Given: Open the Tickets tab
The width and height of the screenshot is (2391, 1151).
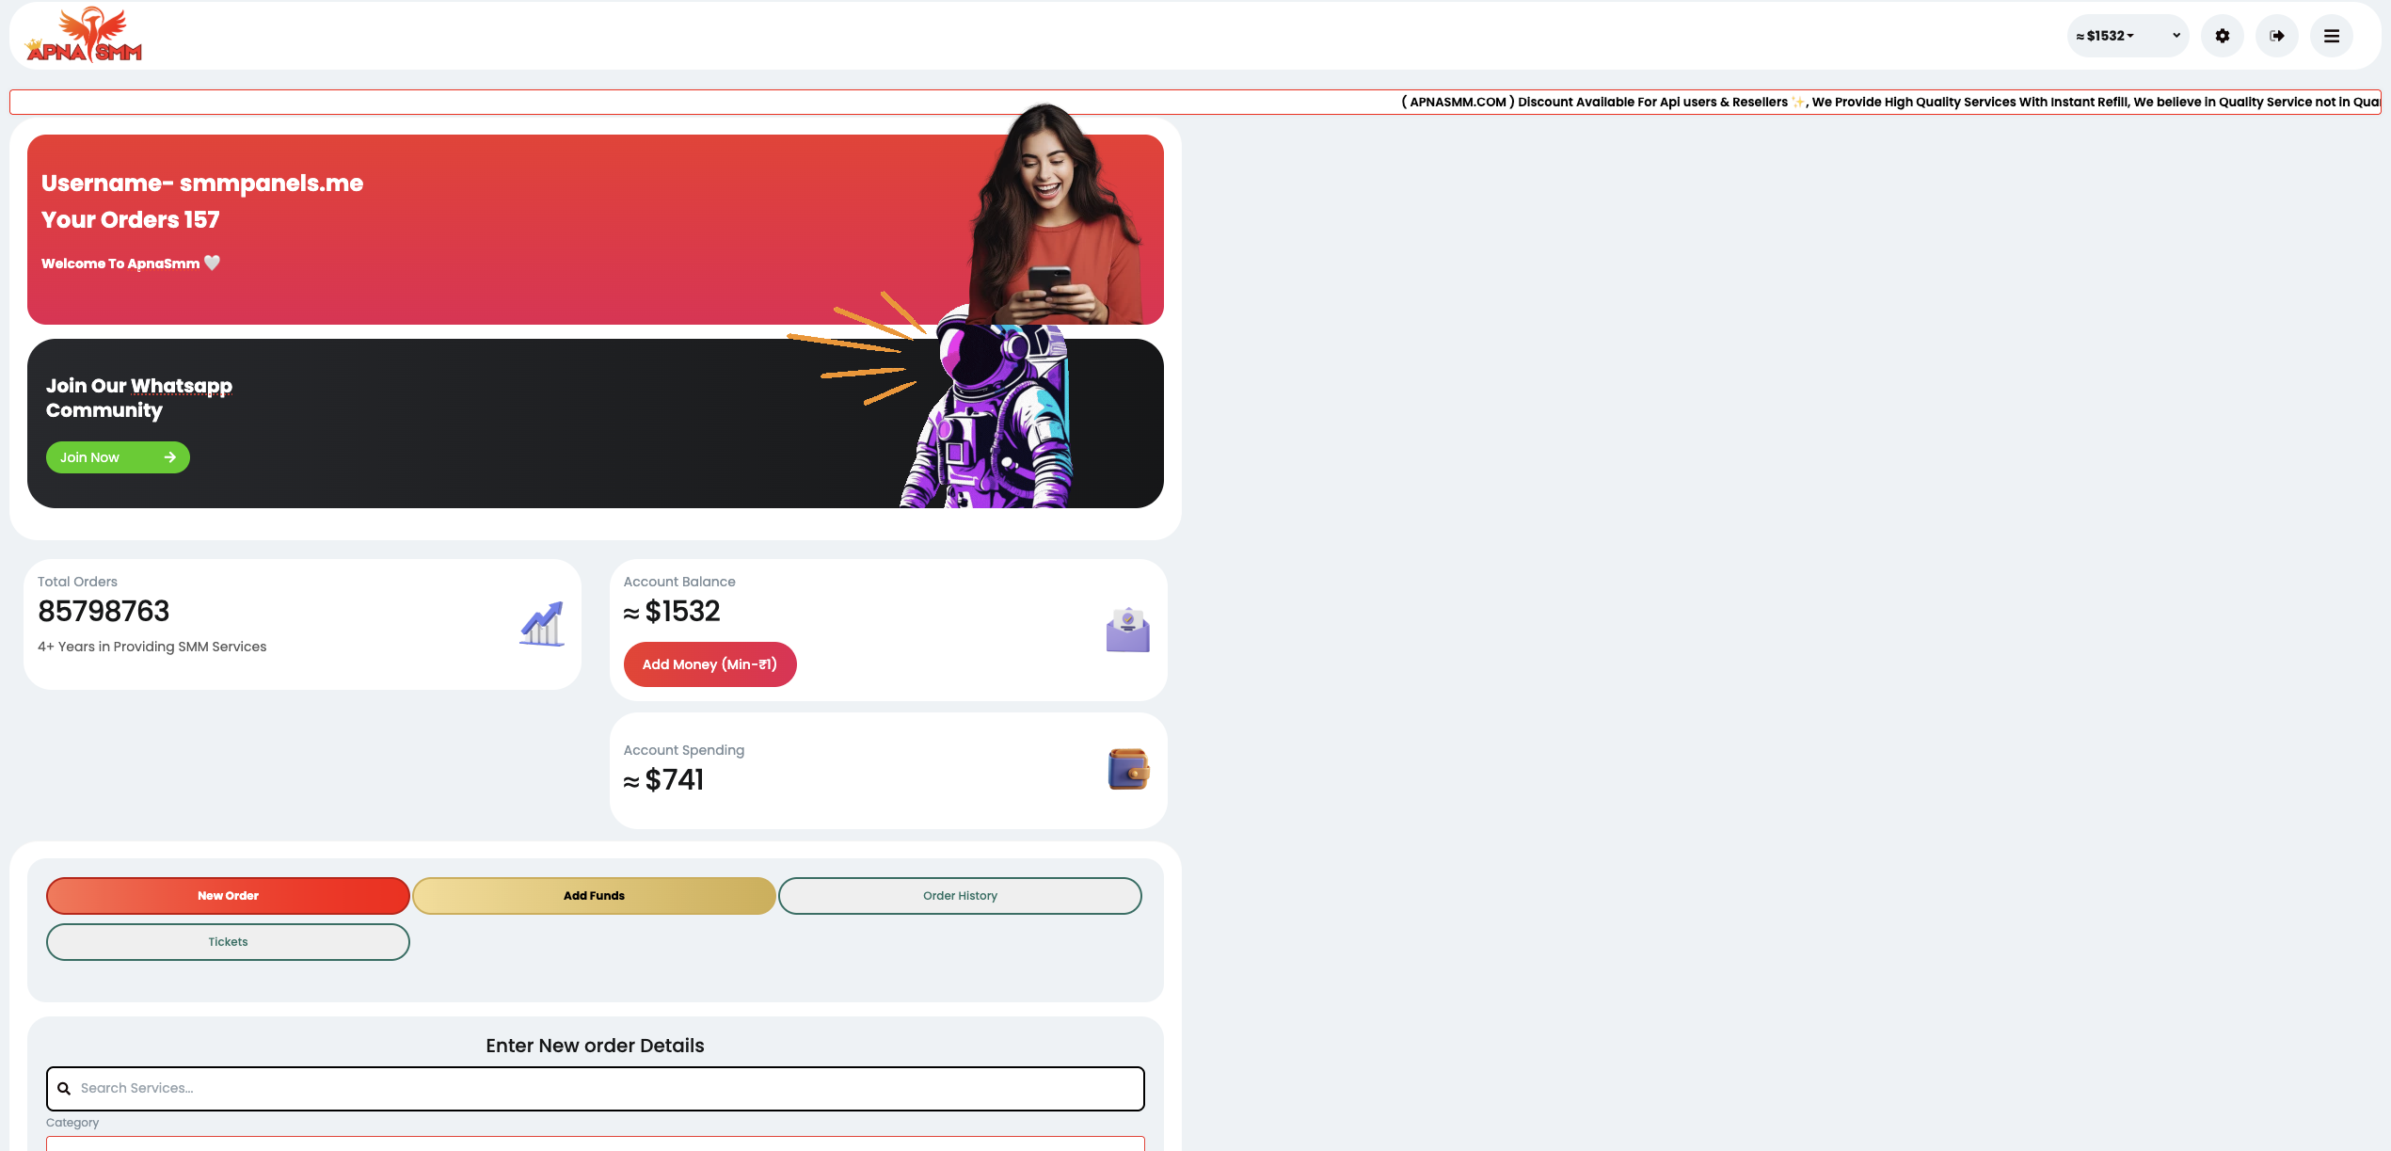Looking at the screenshot, I should point(228,942).
